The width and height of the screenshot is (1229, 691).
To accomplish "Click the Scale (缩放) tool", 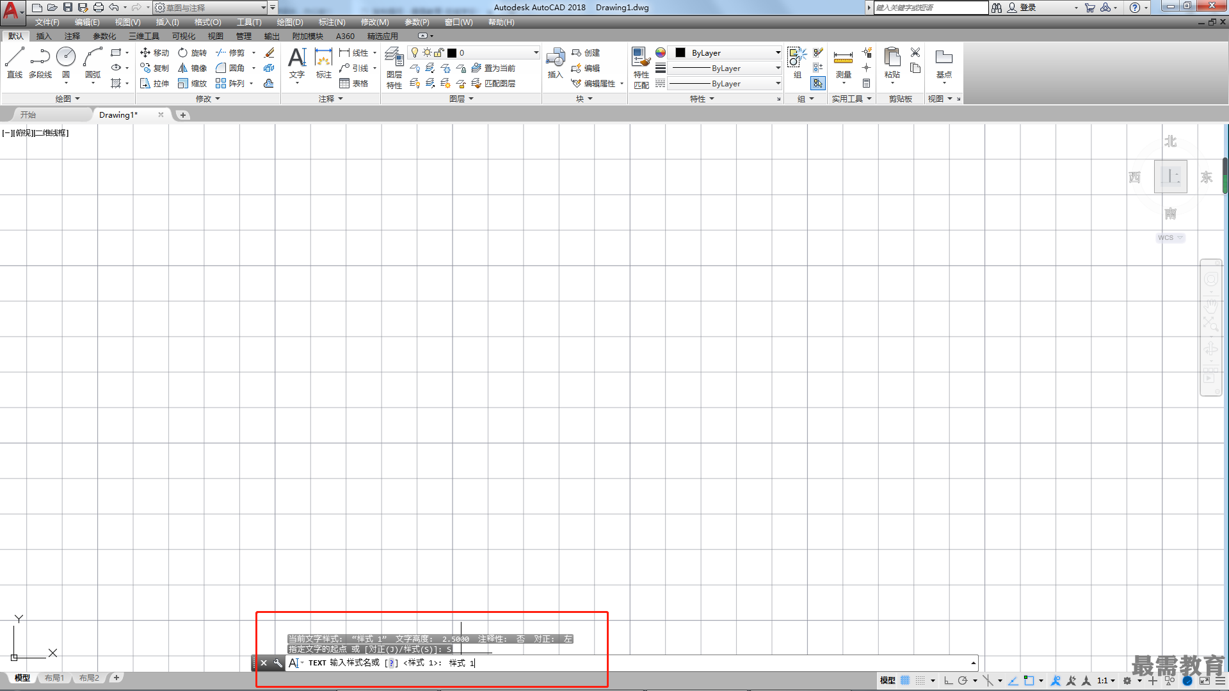I will (x=192, y=83).
